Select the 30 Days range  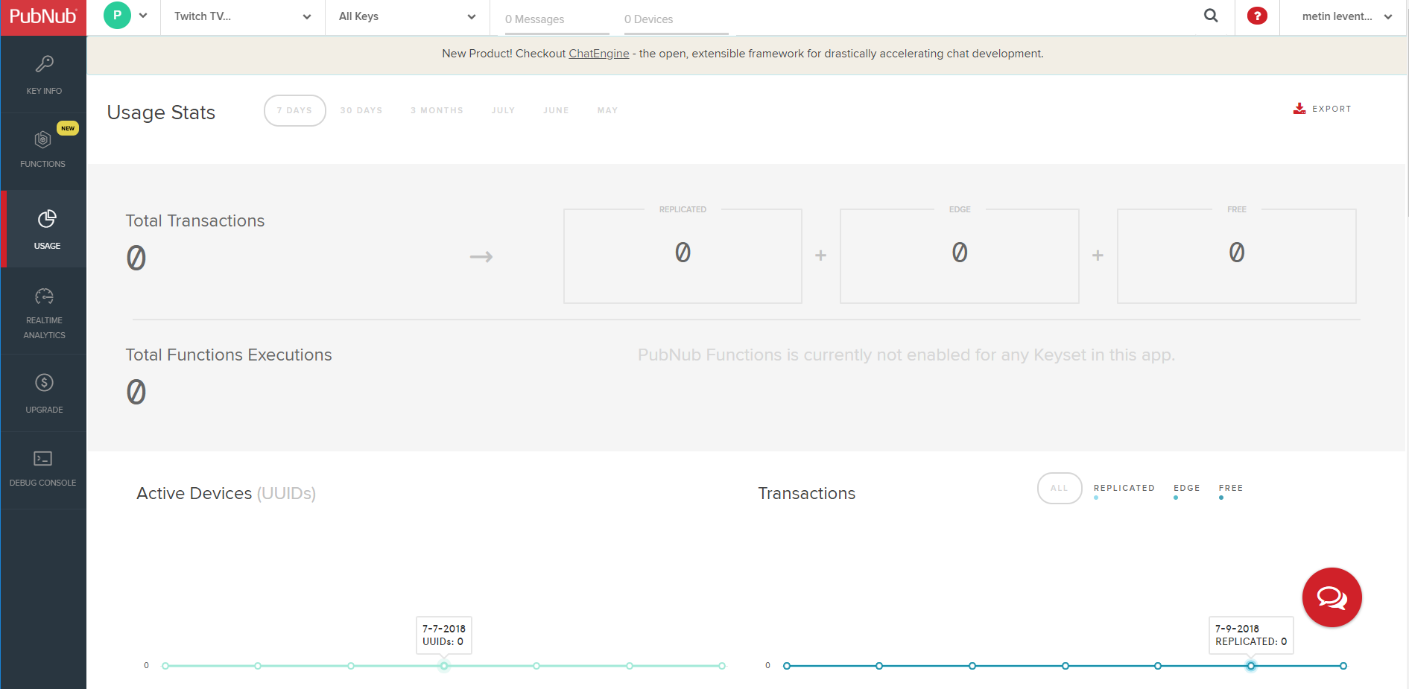click(x=361, y=110)
